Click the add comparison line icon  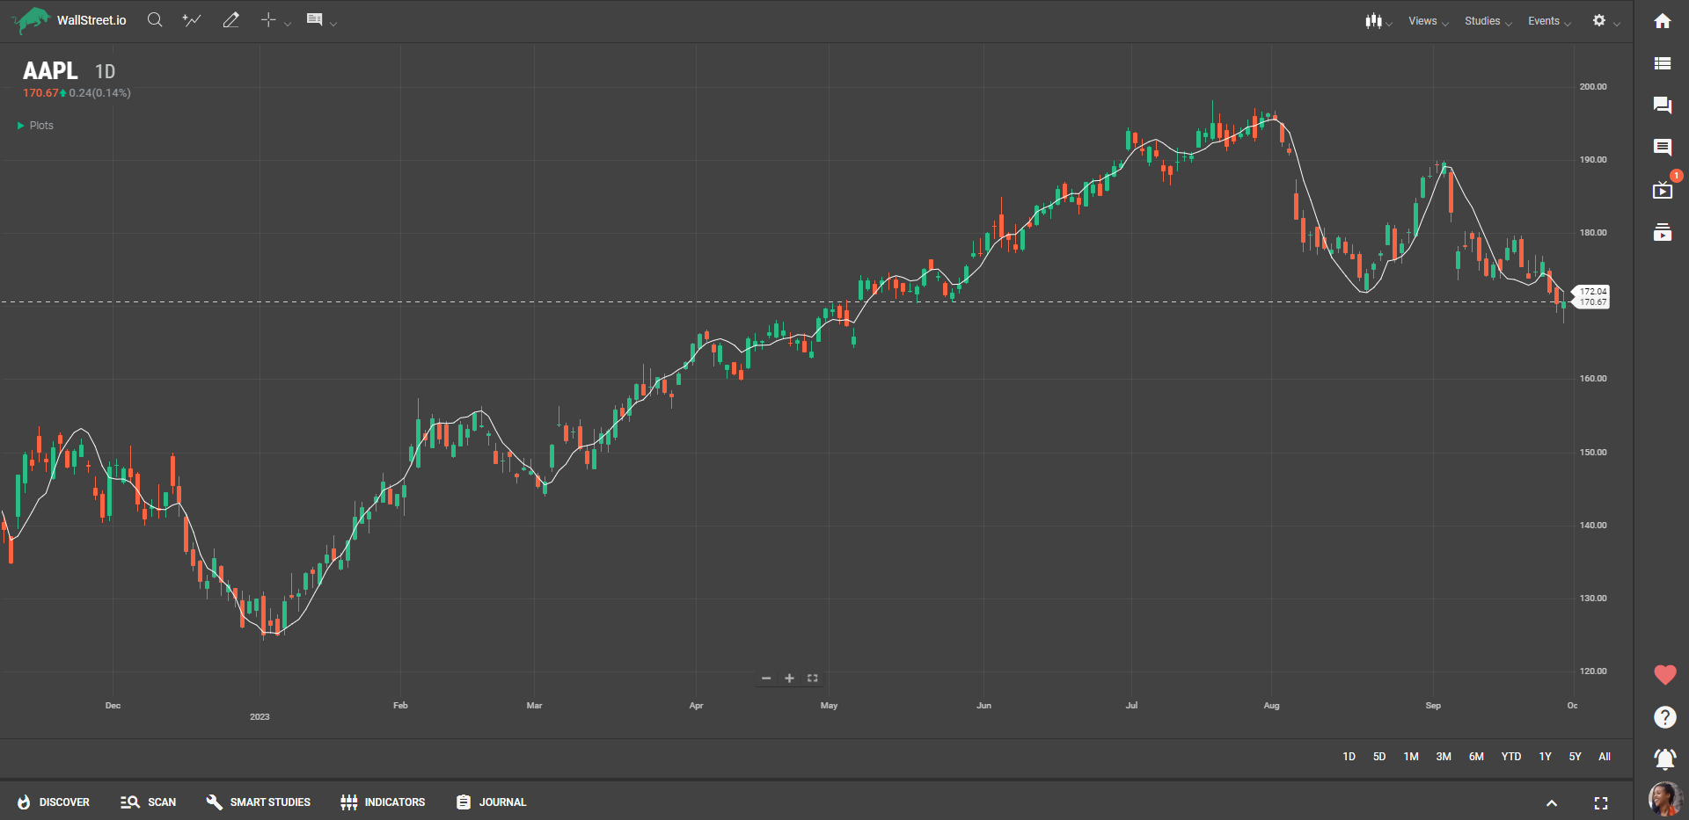[x=192, y=19]
